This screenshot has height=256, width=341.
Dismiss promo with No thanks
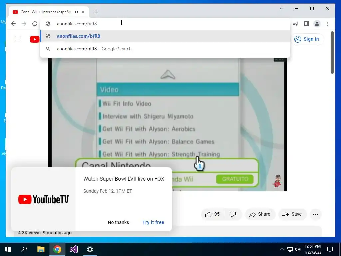[x=118, y=222]
